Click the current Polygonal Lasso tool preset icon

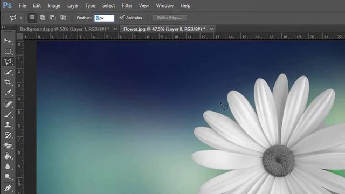click(x=13, y=18)
